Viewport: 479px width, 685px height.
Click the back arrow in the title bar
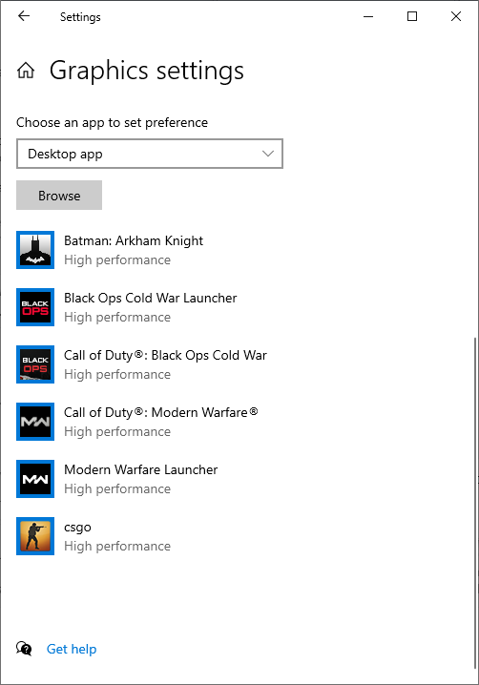click(x=24, y=16)
